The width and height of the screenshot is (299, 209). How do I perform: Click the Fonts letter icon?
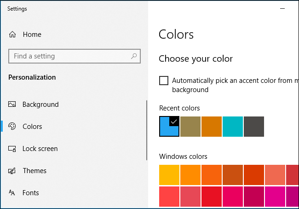[11, 192]
